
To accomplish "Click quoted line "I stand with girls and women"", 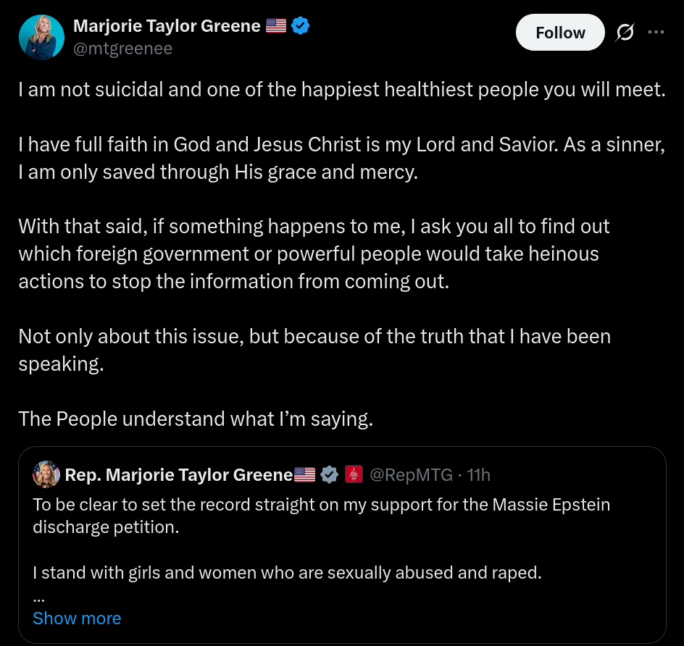I will (x=287, y=573).
